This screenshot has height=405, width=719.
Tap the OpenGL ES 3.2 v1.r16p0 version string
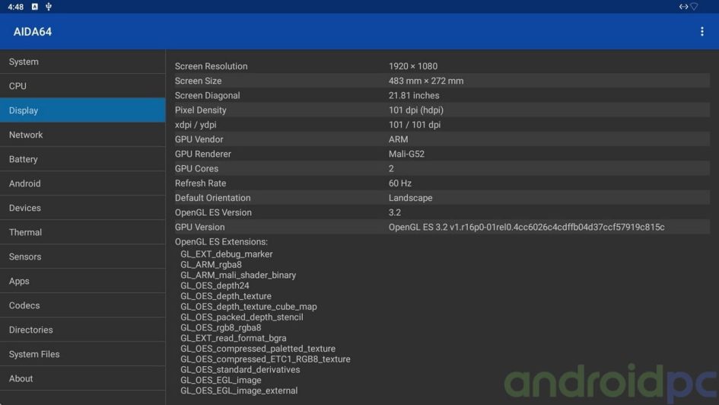[x=527, y=227]
